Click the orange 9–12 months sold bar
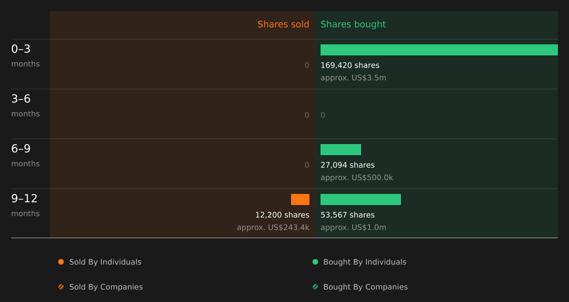The image size is (569, 302). [300, 199]
